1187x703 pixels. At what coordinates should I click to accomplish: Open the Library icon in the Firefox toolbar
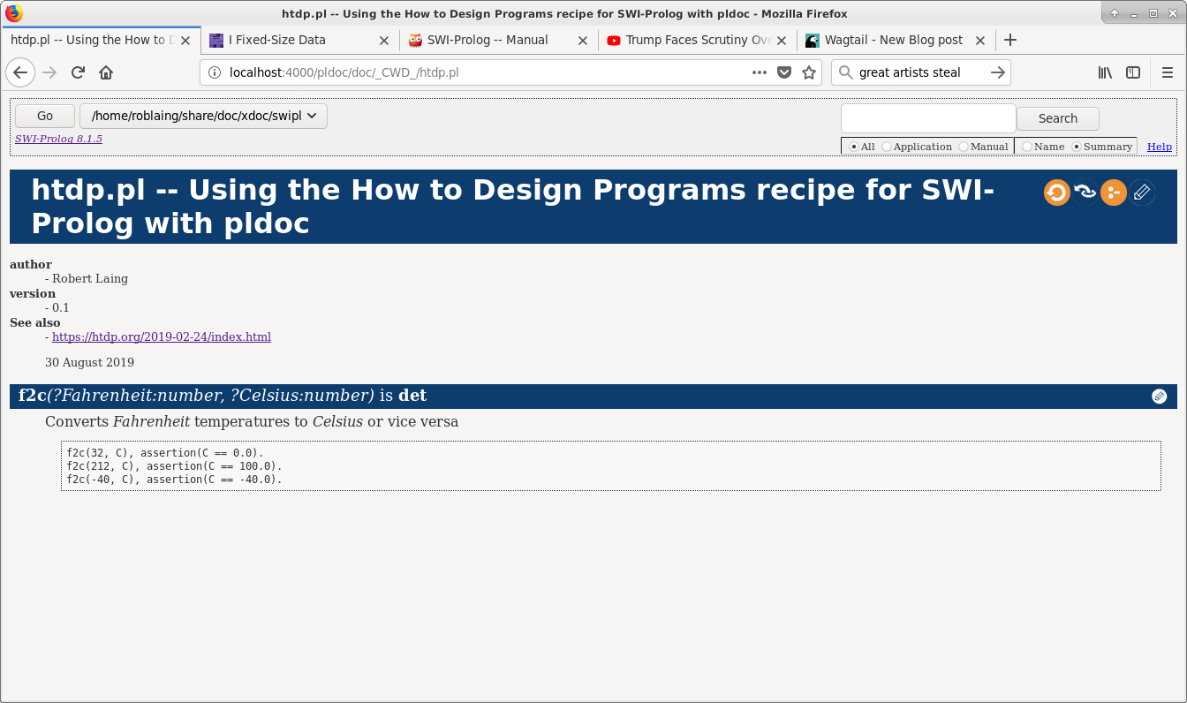tap(1105, 72)
